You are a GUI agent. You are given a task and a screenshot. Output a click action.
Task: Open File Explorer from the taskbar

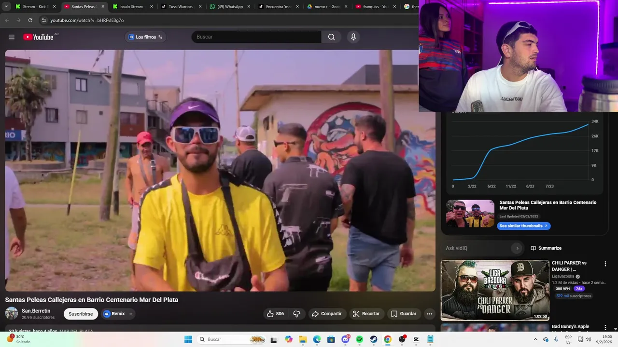coord(303,339)
